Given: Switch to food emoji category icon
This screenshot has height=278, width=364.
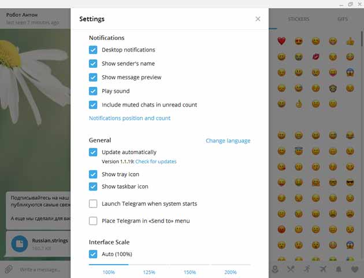Looking at the screenshot, I should [x=291, y=269].
